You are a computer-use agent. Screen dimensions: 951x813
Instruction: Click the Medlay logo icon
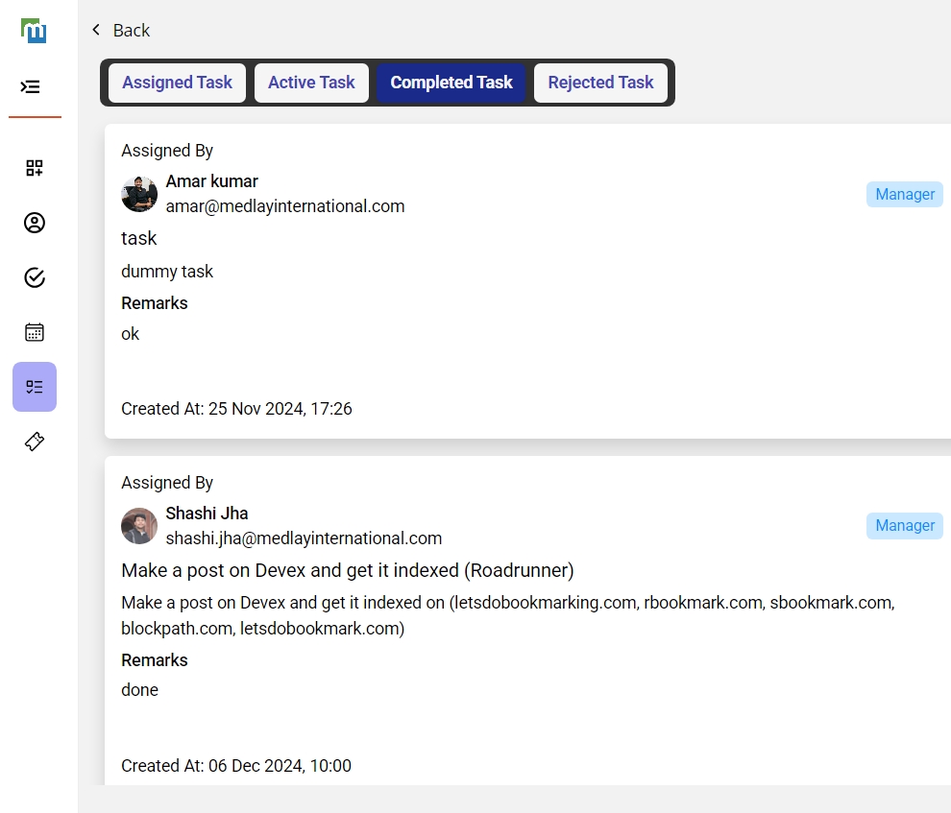pos(35,30)
